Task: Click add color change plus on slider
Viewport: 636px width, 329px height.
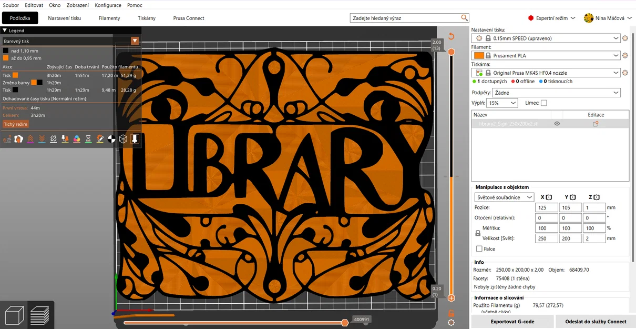Action: point(451,298)
